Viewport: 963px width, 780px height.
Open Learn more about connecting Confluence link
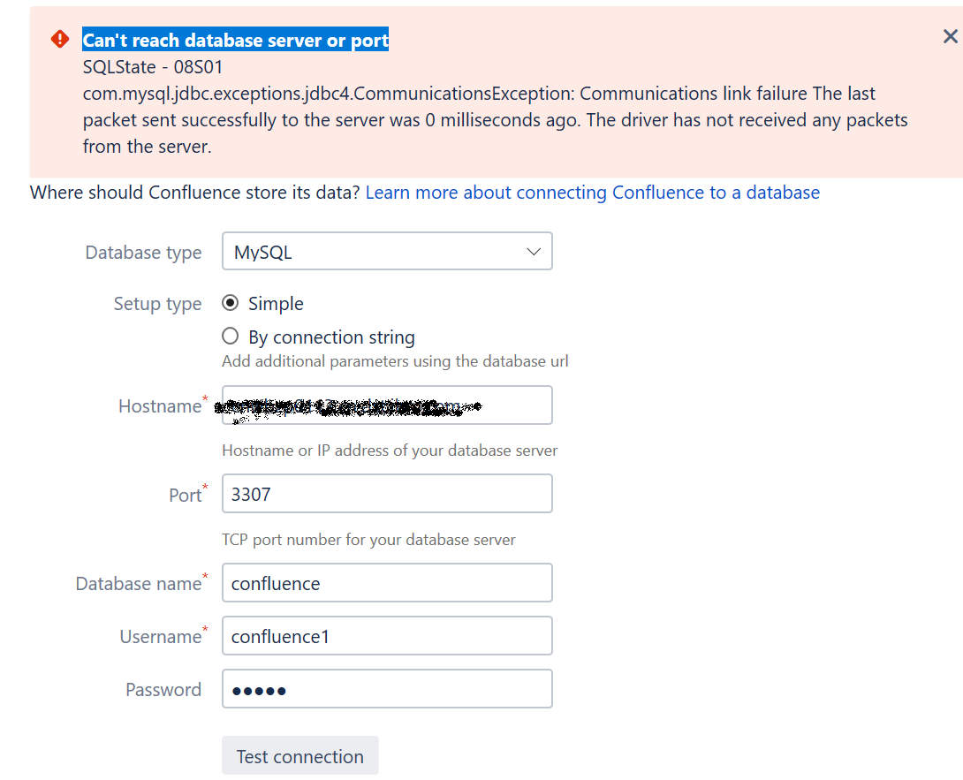(593, 193)
